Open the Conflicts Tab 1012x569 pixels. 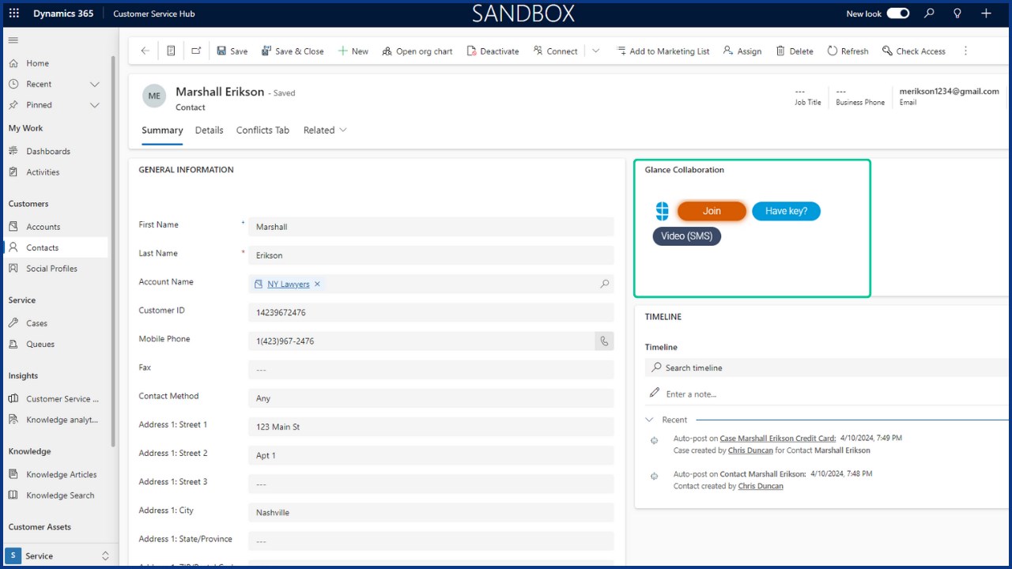click(x=262, y=130)
